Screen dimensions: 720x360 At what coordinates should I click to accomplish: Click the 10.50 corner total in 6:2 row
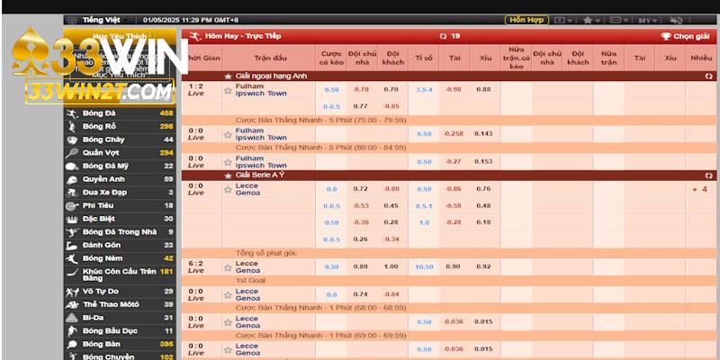pos(424,266)
